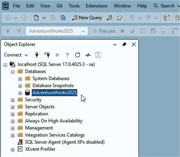
Task: Click the IntelliSense Enabled icon
Action: pos(163,31)
